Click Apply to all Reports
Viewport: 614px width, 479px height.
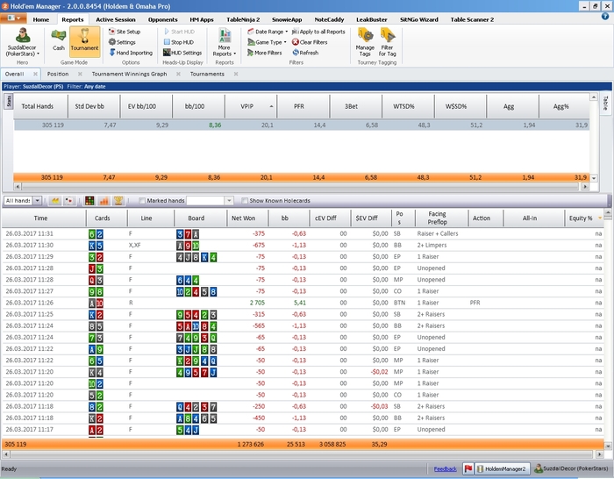click(x=318, y=32)
